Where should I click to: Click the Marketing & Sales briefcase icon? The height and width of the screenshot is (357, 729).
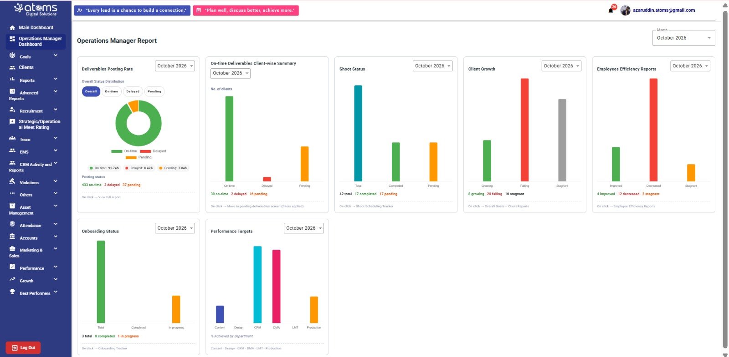(12, 249)
